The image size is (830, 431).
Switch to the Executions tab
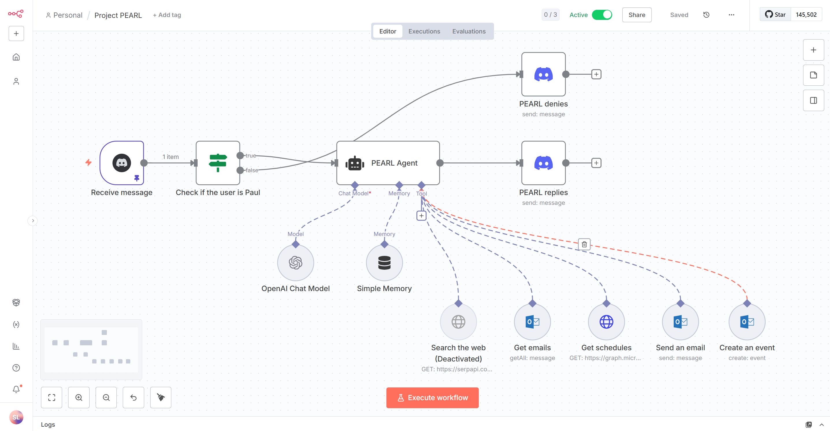click(424, 31)
